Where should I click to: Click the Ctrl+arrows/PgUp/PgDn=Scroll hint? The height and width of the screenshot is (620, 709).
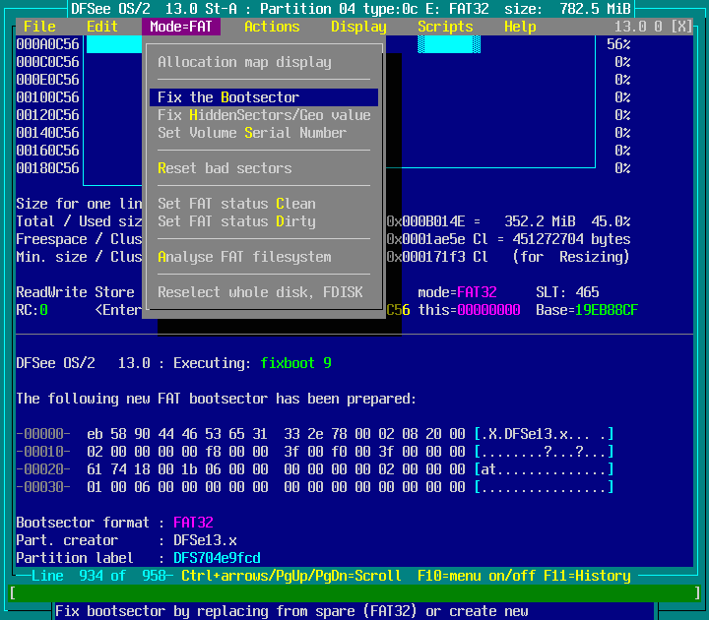click(291, 576)
